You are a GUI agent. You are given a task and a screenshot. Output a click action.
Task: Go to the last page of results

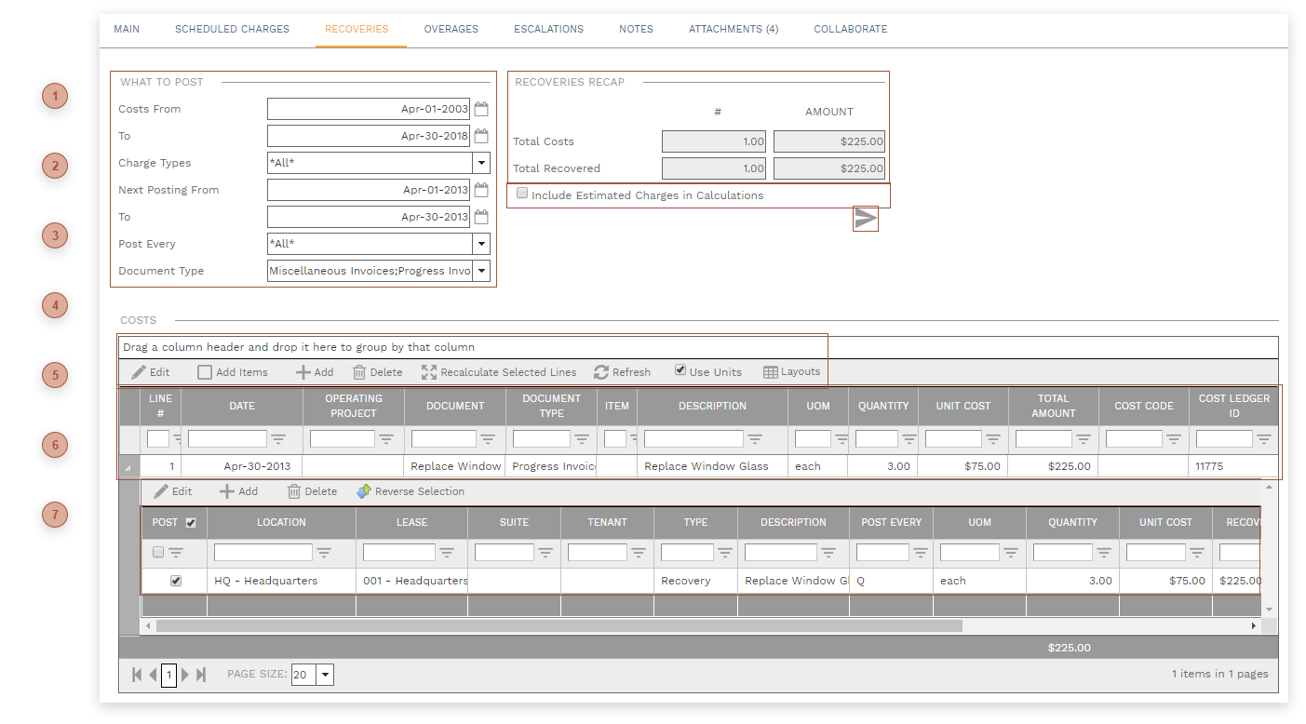pyautogui.click(x=201, y=675)
